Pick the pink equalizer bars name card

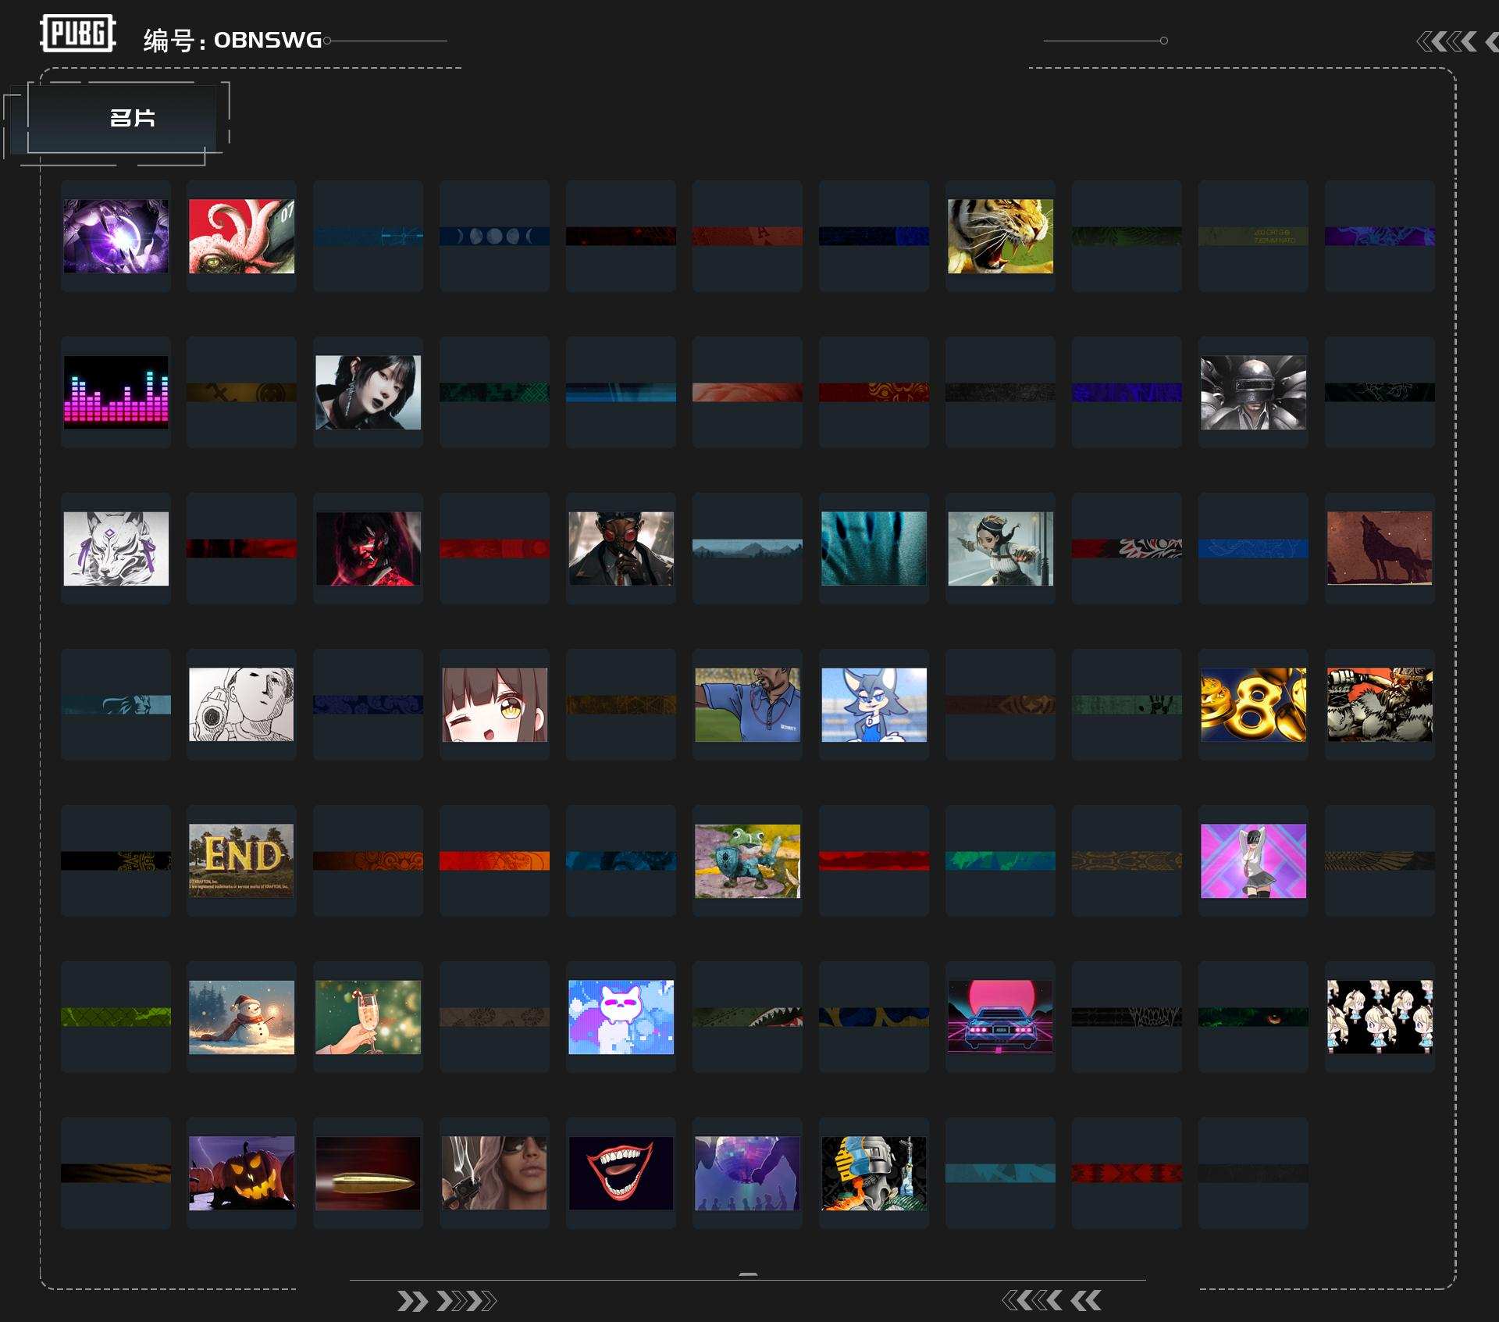(x=116, y=392)
